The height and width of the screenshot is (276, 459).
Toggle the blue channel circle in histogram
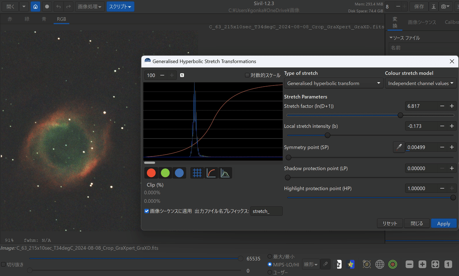point(179,173)
